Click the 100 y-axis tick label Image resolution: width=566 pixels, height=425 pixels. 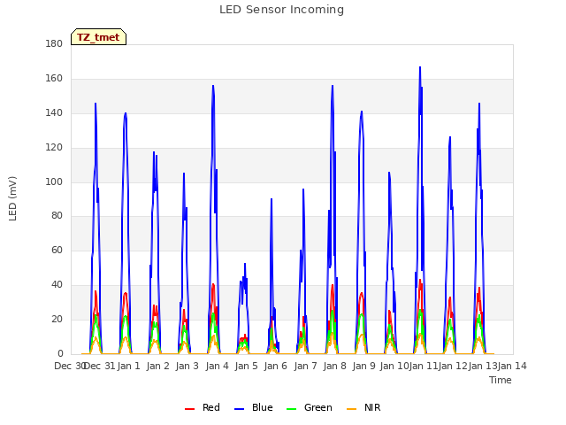tap(54, 182)
